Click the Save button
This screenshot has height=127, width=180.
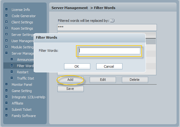[71, 89]
